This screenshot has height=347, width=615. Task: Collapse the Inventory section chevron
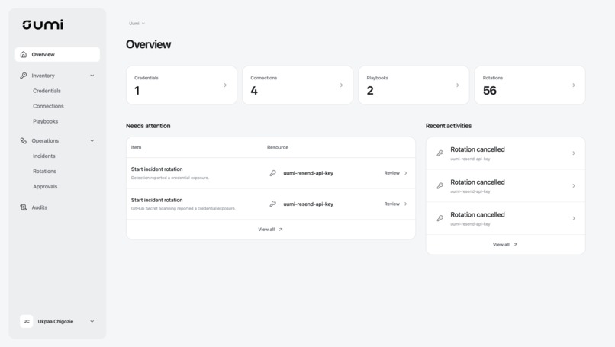pos(92,76)
